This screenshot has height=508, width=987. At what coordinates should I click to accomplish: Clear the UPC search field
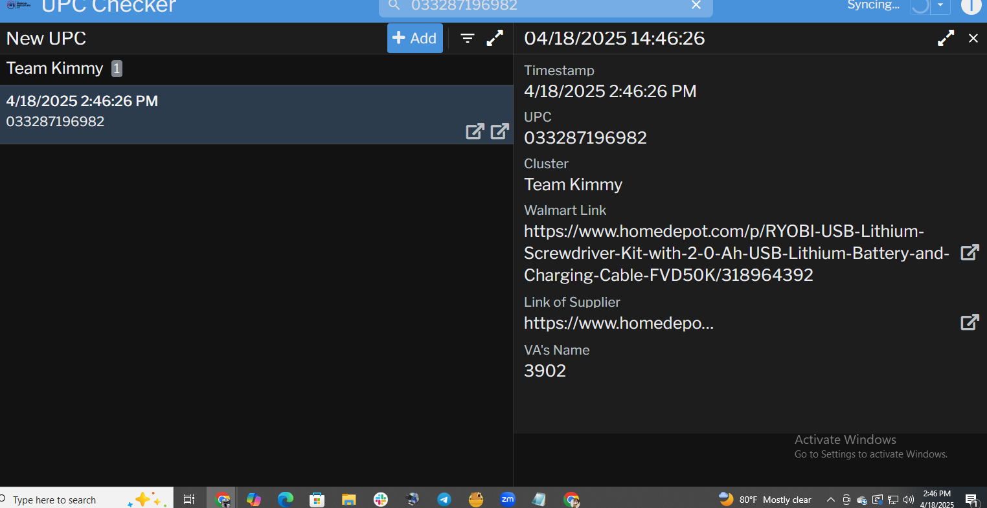click(x=696, y=6)
